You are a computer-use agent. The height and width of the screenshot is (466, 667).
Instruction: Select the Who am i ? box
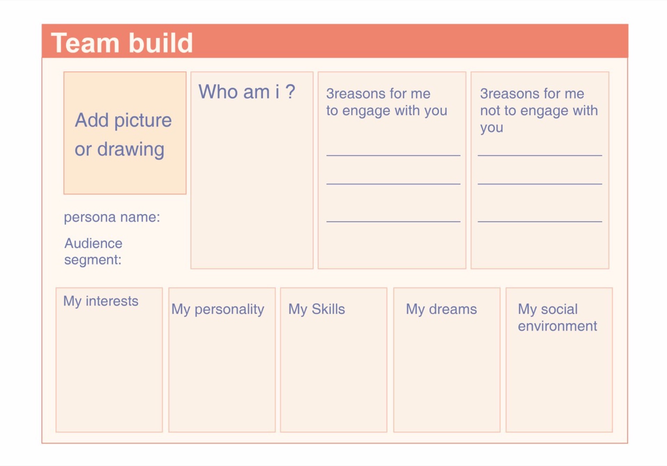point(252,170)
